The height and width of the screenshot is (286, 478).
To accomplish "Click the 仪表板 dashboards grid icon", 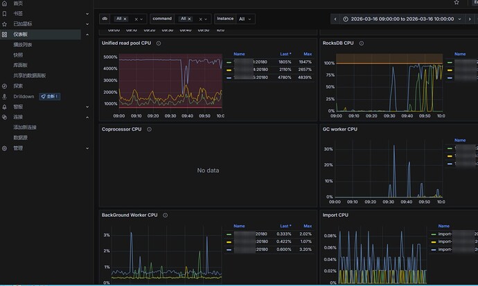I will (x=4, y=35).
